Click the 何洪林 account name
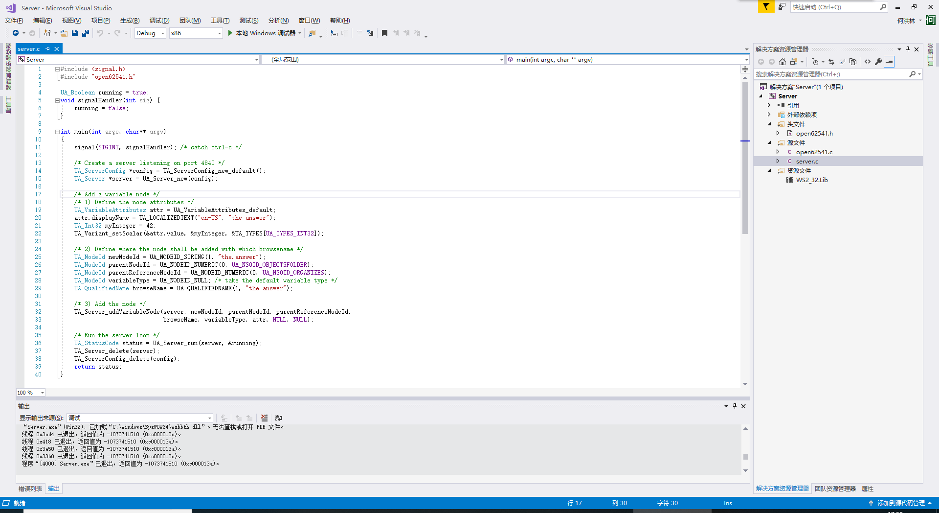 (906, 21)
